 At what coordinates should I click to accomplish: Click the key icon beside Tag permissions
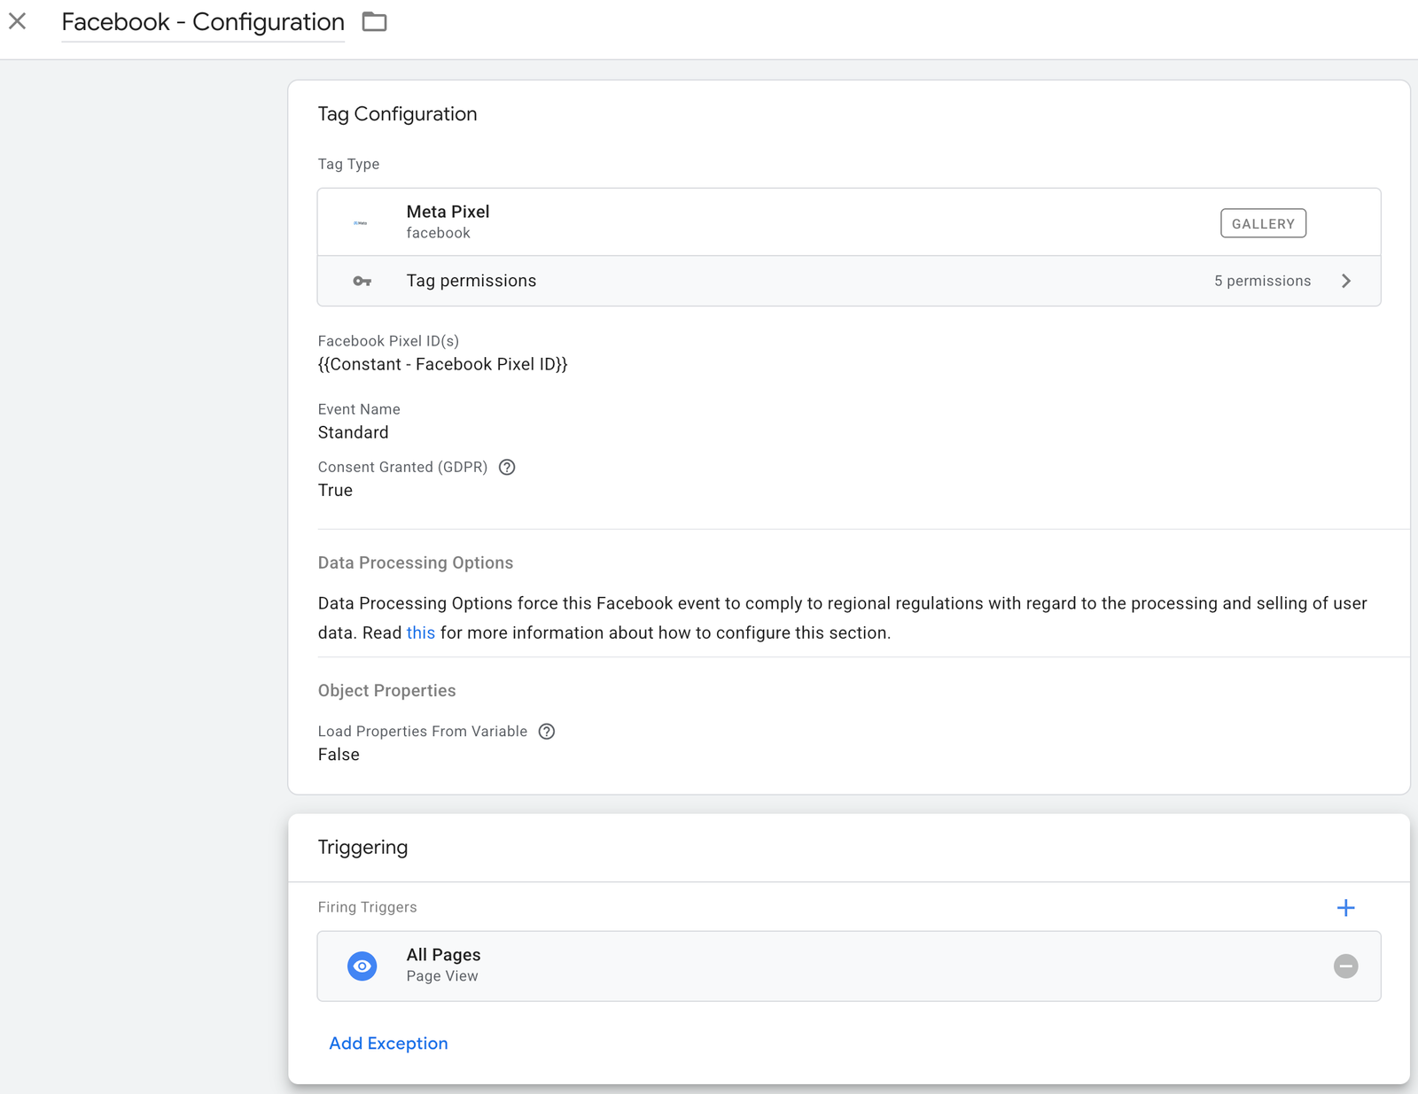coord(362,280)
